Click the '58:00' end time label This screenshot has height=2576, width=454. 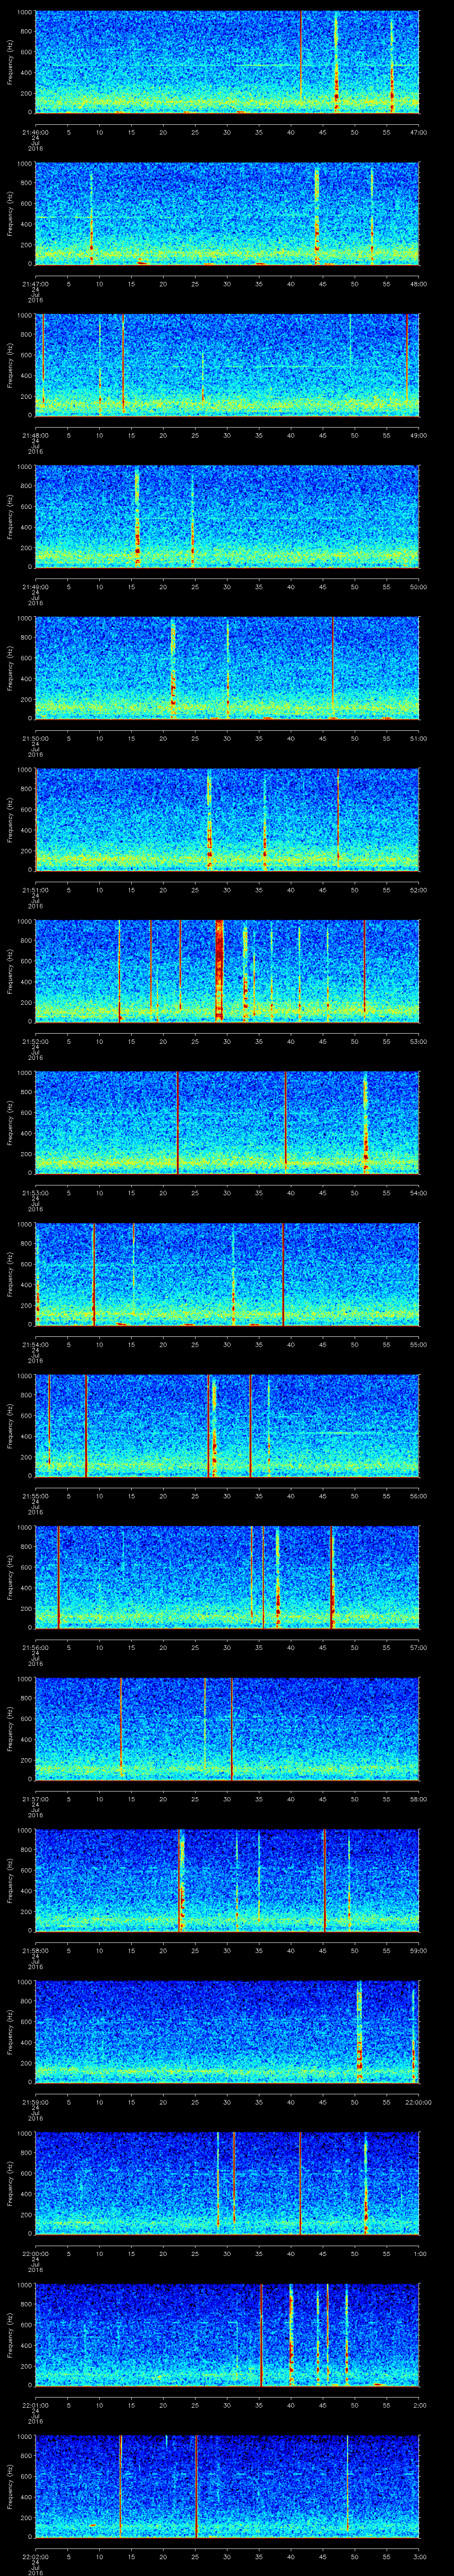click(x=418, y=1799)
